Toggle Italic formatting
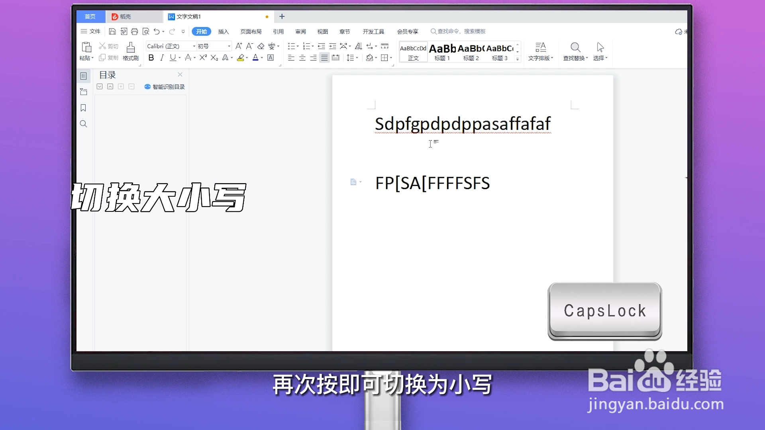This screenshot has height=430, width=765. (x=162, y=58)
